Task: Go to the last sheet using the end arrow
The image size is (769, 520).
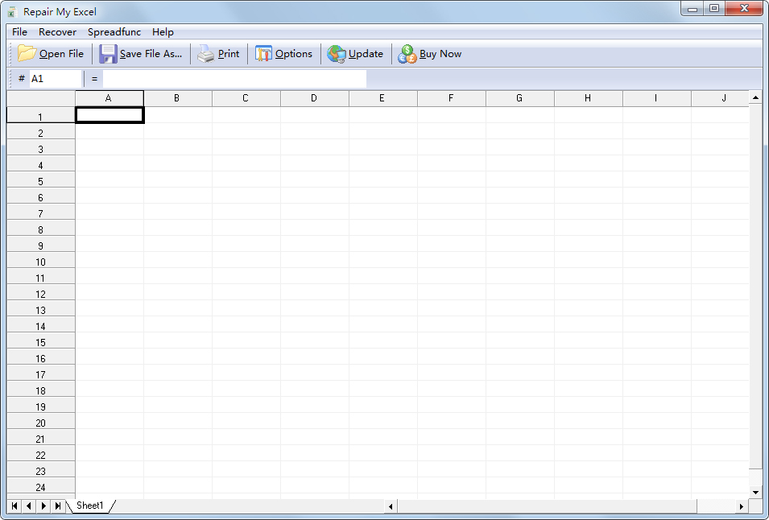Action: pyautogui.click(x=56, y=506)
